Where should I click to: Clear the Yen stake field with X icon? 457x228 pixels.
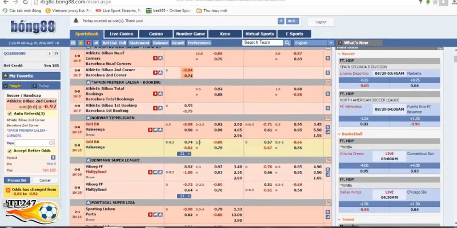click(x=51, y=143)
